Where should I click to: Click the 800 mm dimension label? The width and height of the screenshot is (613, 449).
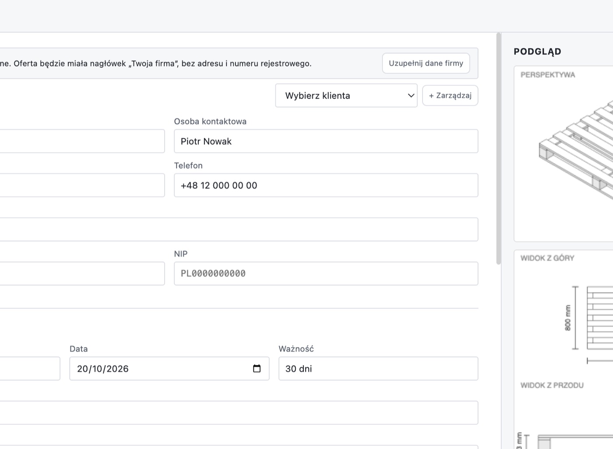coord(568,318)
